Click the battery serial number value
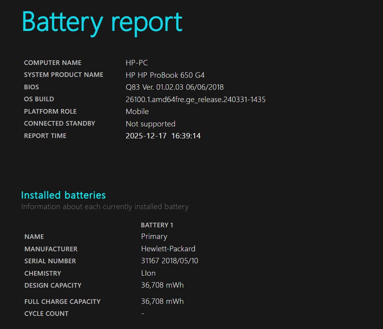 (169, 261)
